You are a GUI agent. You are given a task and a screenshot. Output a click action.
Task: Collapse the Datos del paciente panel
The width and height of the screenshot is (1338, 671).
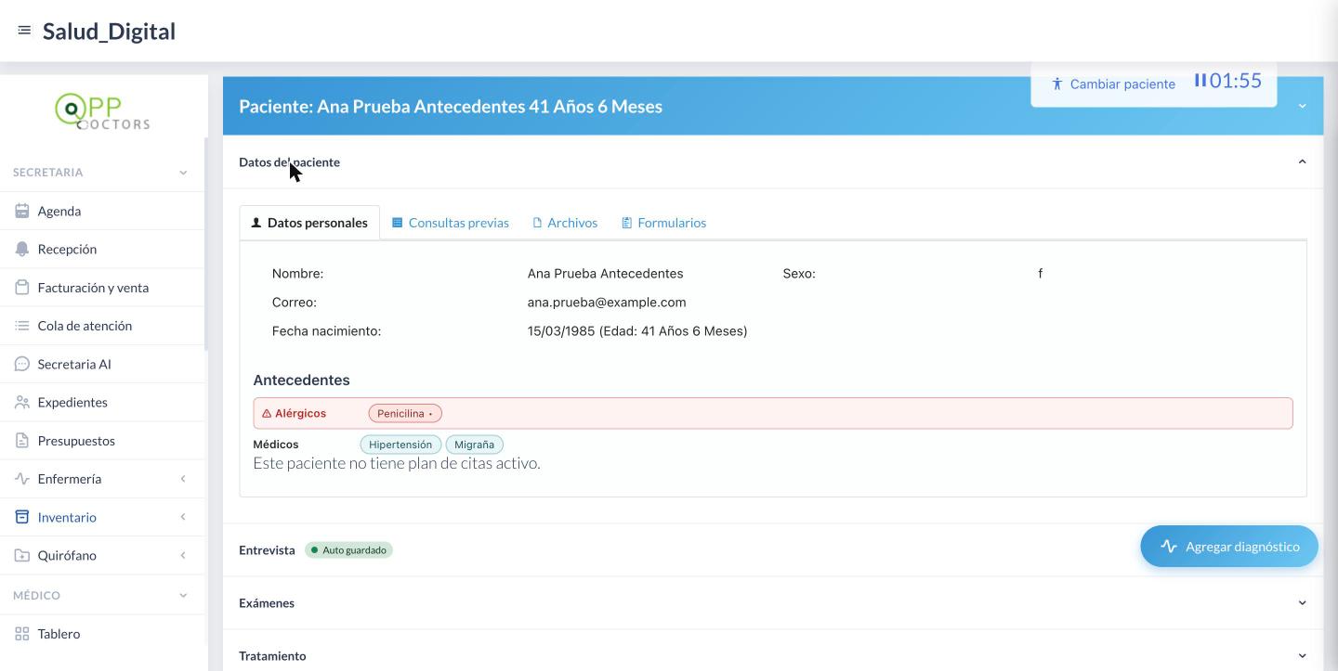[x=1302, y=161]
